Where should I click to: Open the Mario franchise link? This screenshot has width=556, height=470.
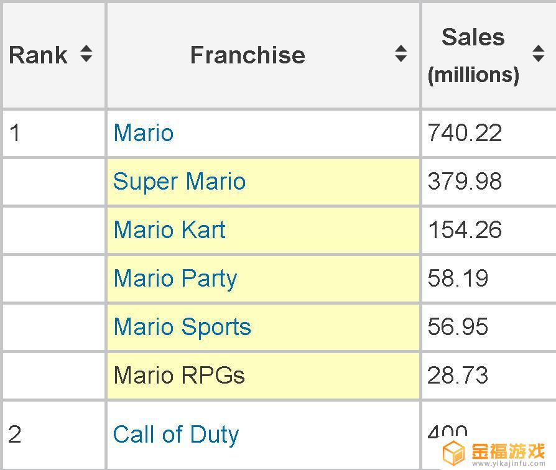click(144, 133)
